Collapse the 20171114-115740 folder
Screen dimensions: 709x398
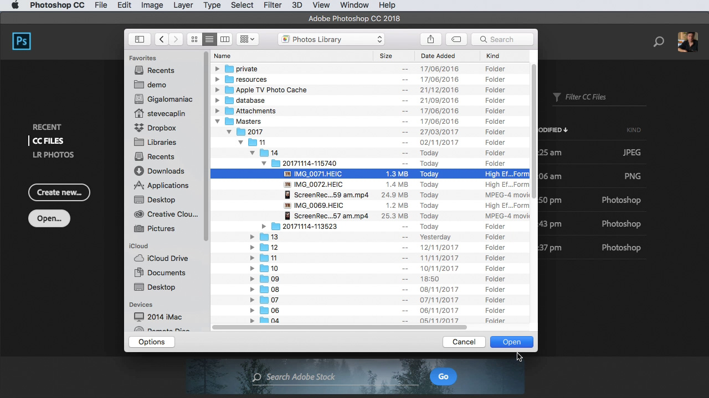click(x=264, y=163)
